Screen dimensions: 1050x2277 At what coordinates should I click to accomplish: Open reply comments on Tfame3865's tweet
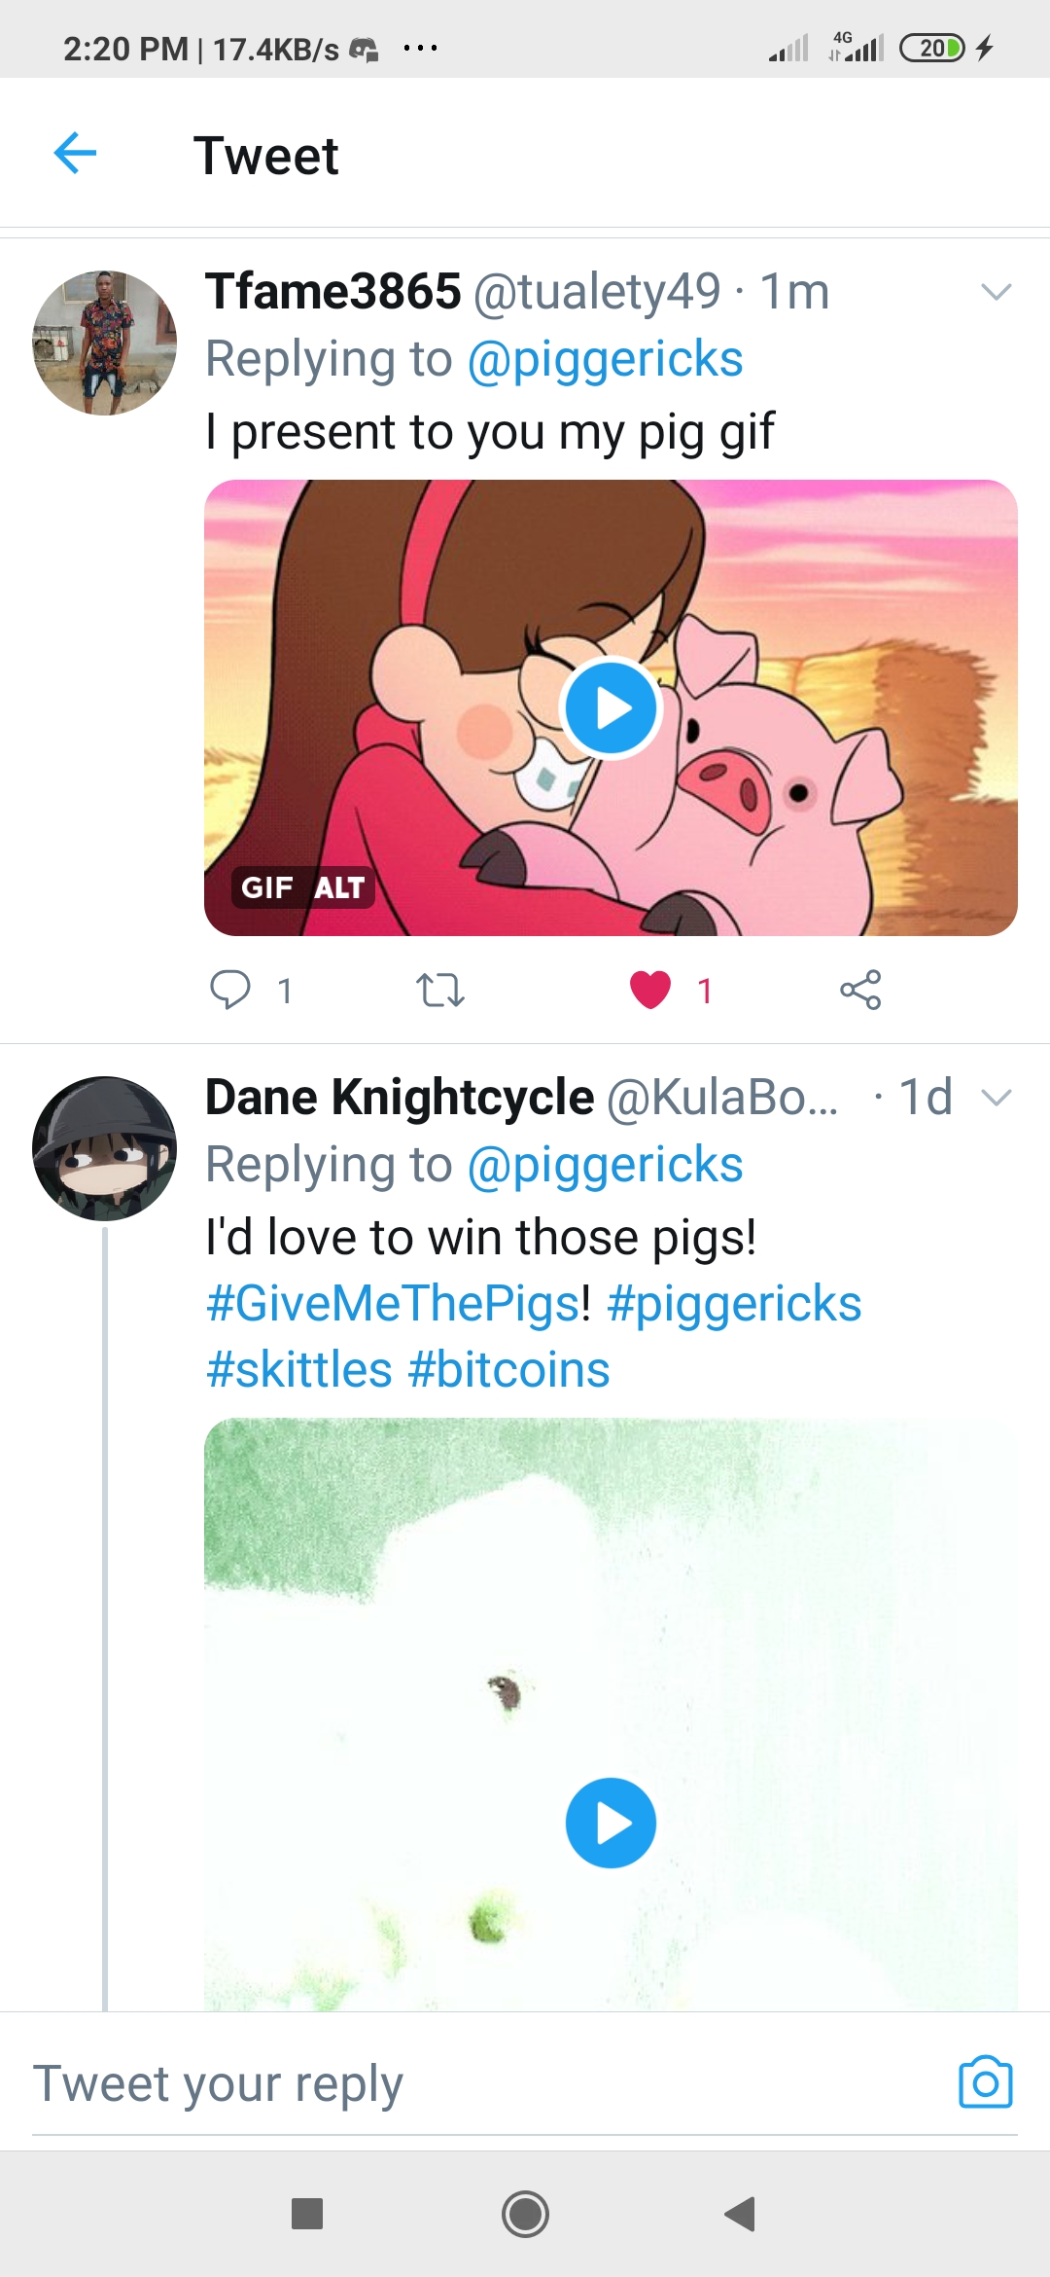click(231, 990)
